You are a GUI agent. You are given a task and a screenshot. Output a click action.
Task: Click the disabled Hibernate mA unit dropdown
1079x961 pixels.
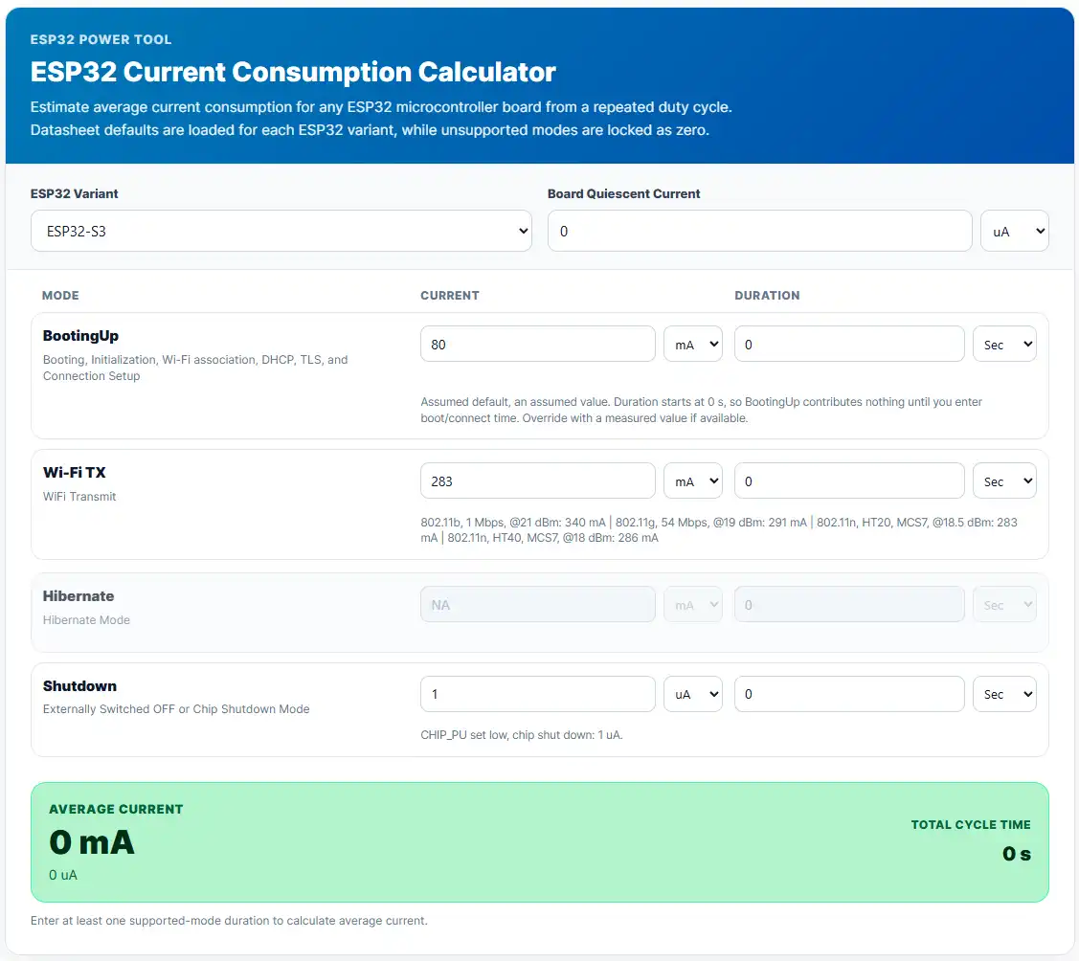click(693, 605)
